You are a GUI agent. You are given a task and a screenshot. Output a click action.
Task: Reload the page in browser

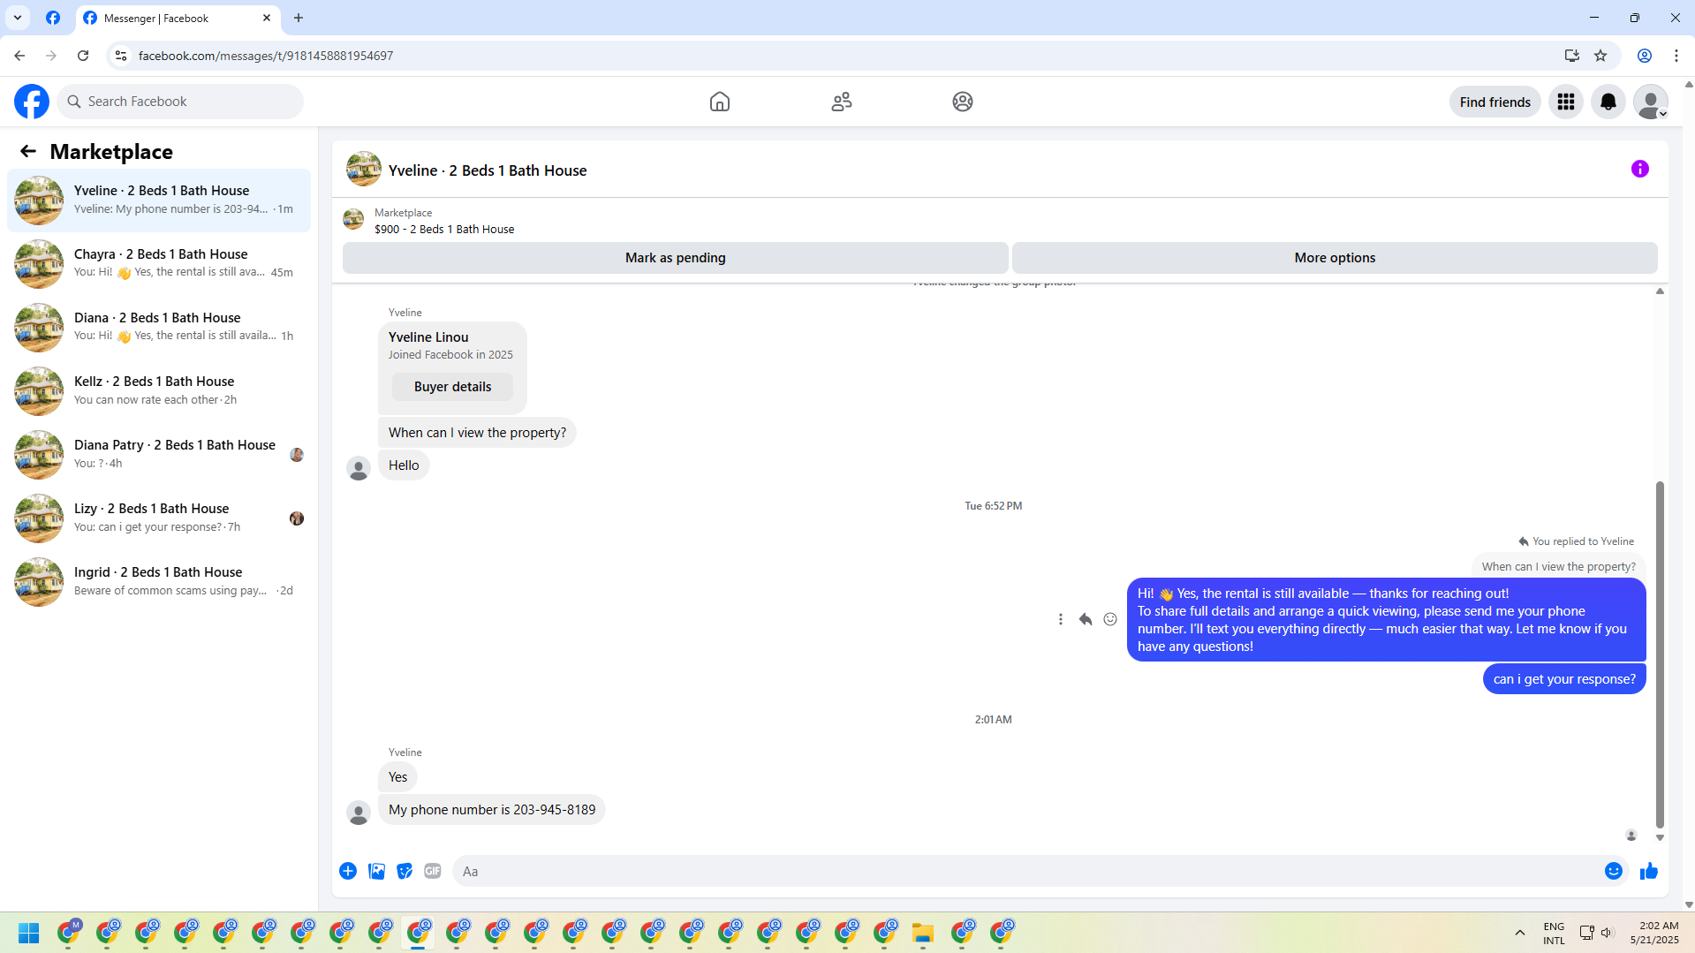pos(83,56)
